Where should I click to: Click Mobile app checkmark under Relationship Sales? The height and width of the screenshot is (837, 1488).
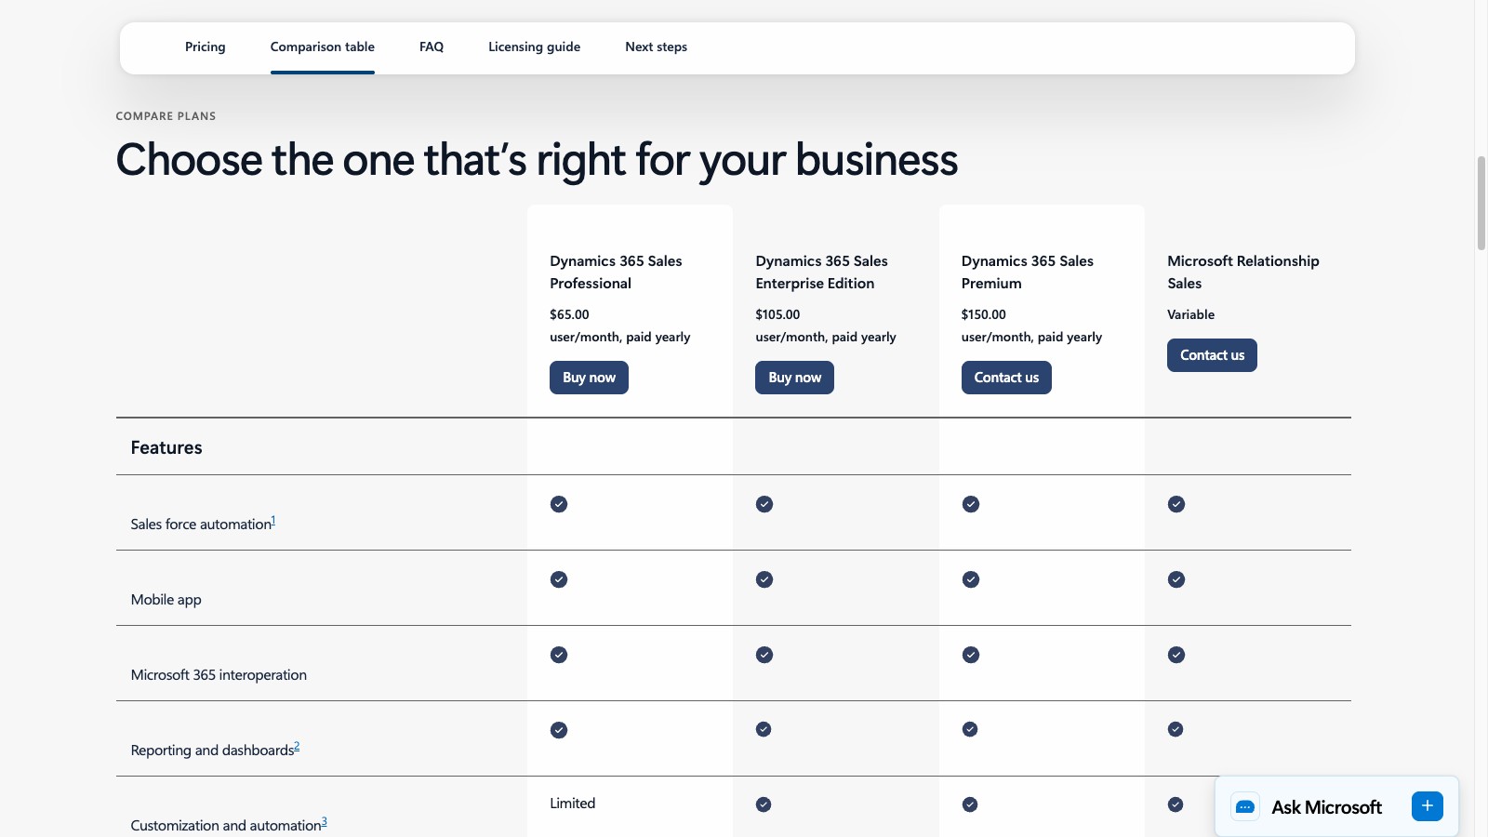1176,579
